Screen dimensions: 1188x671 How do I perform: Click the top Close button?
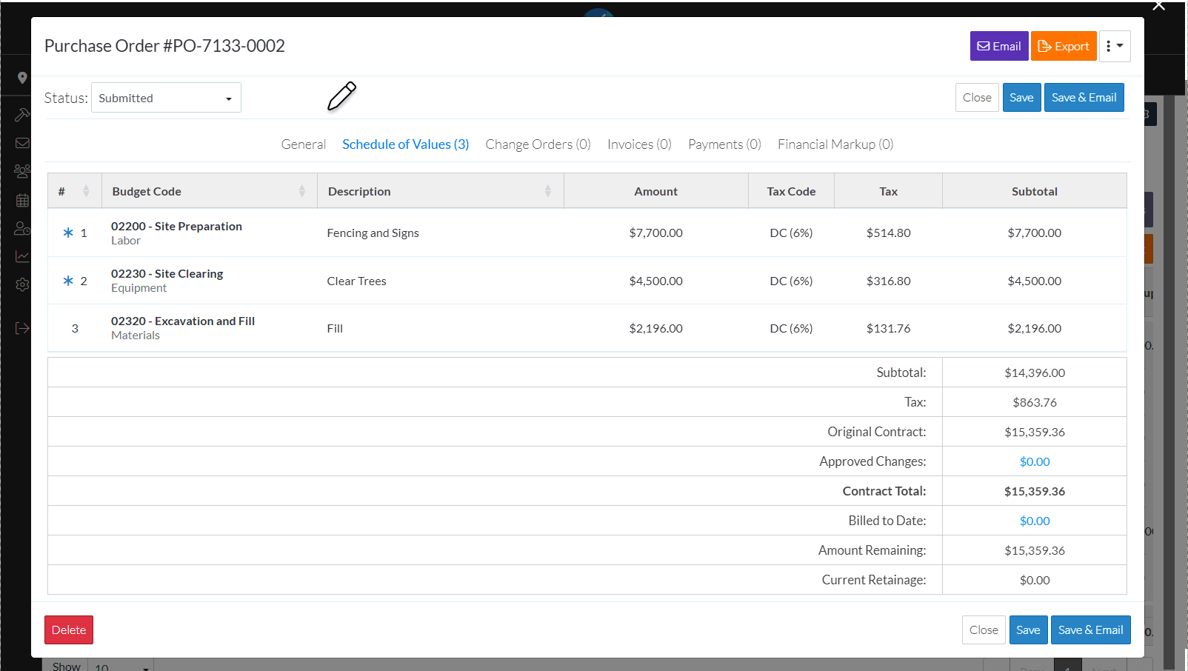click(977, 98)
